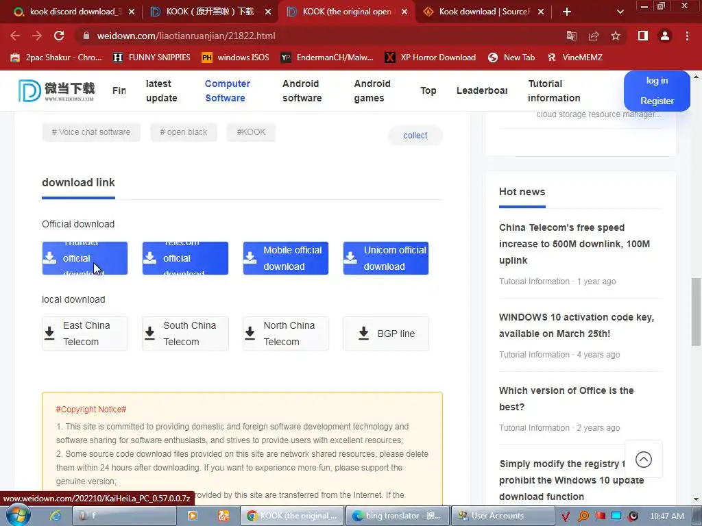Click the 10:47 AM system clock
This screenshot has width=702, height=526.
click(x=666, y=516)
